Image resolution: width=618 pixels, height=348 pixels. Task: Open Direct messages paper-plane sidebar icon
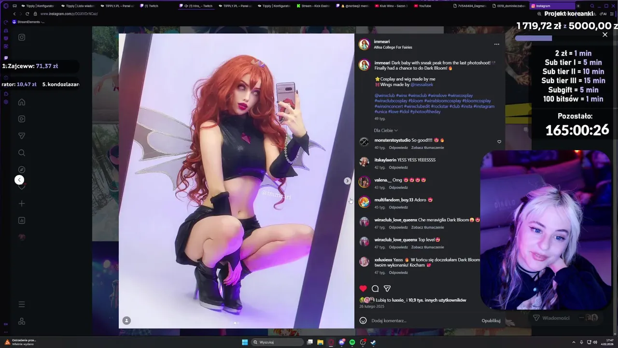[x=22, y=136]
